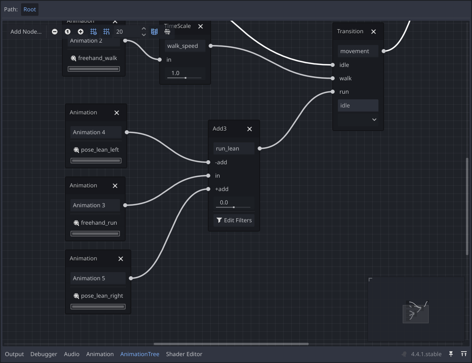Screen dimensions: 472x363
Task: Reset graph zoom to default
Action: [x=68, y=32]
